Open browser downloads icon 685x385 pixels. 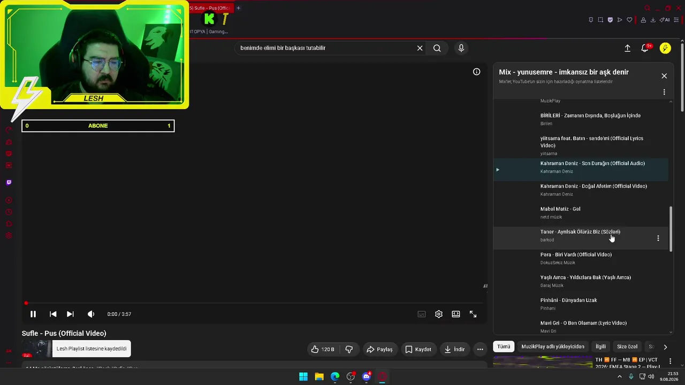click(x=653, y=20)
